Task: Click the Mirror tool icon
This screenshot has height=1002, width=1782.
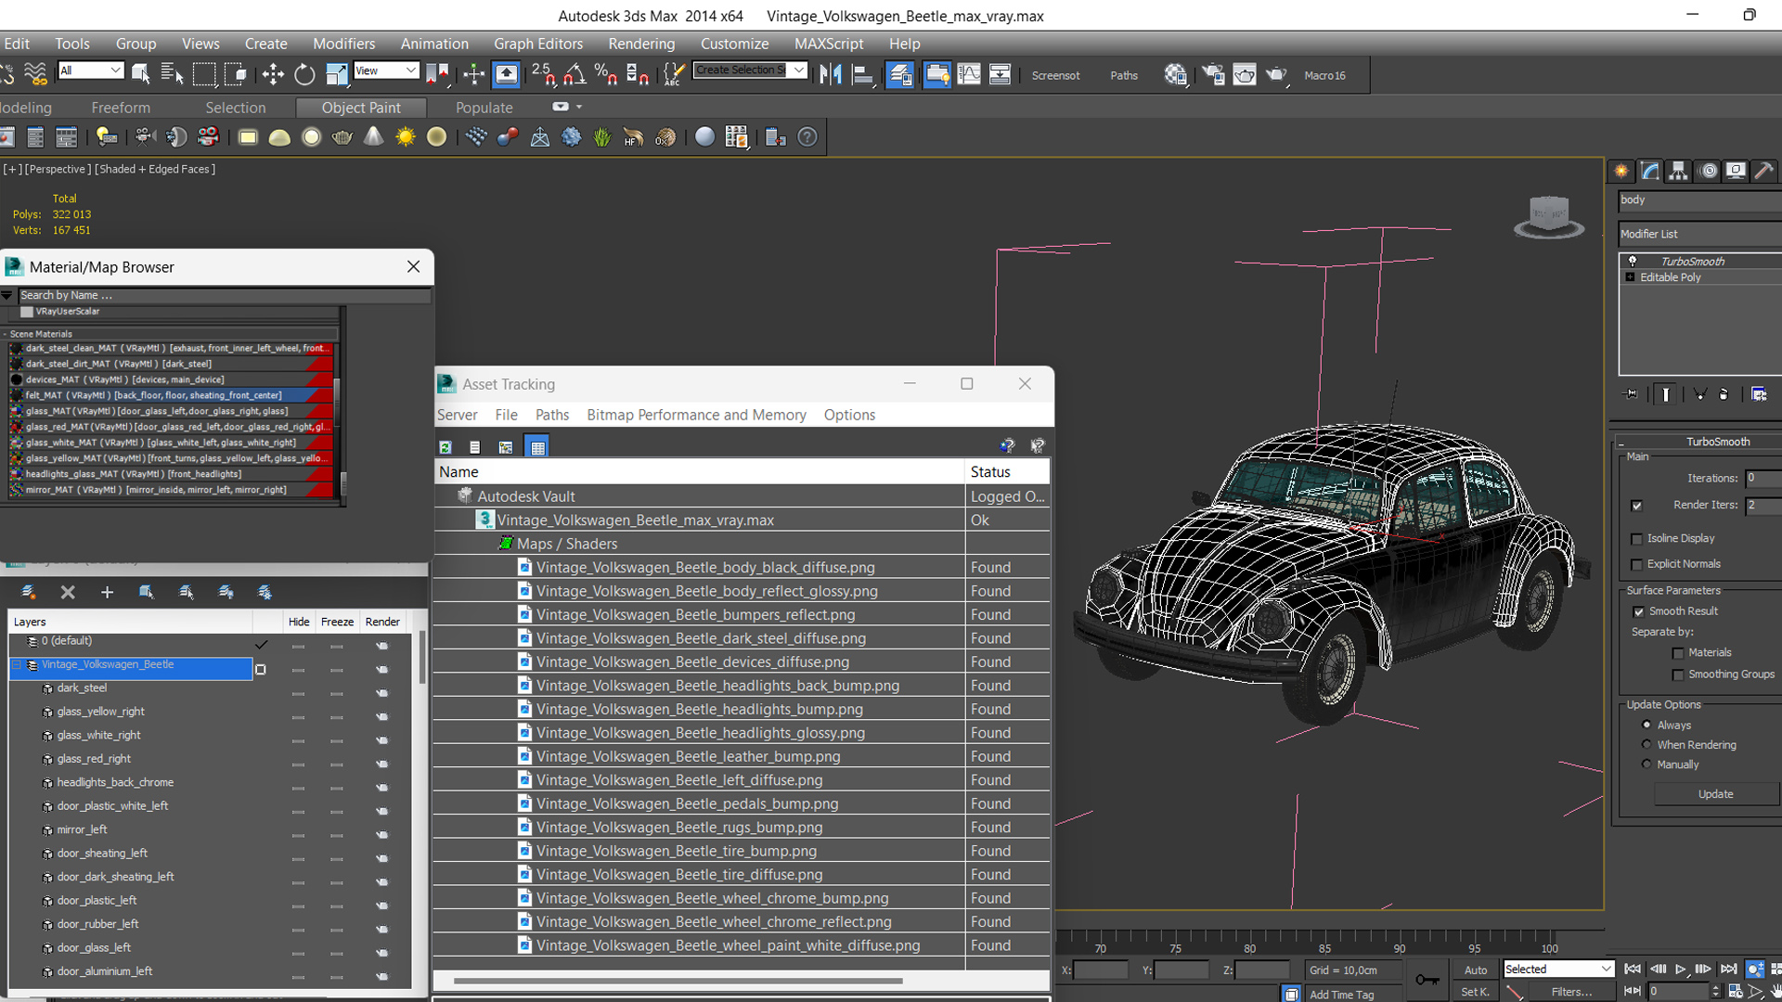Action: [830, 74]
